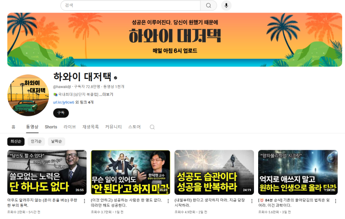Image resolution: width=345 pixels, height=219 pixels.
Task: Click 조회수 5.6만회 • 3일 전 text
Action: 274,212
